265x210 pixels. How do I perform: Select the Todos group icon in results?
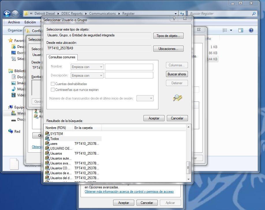coord(47,138)
